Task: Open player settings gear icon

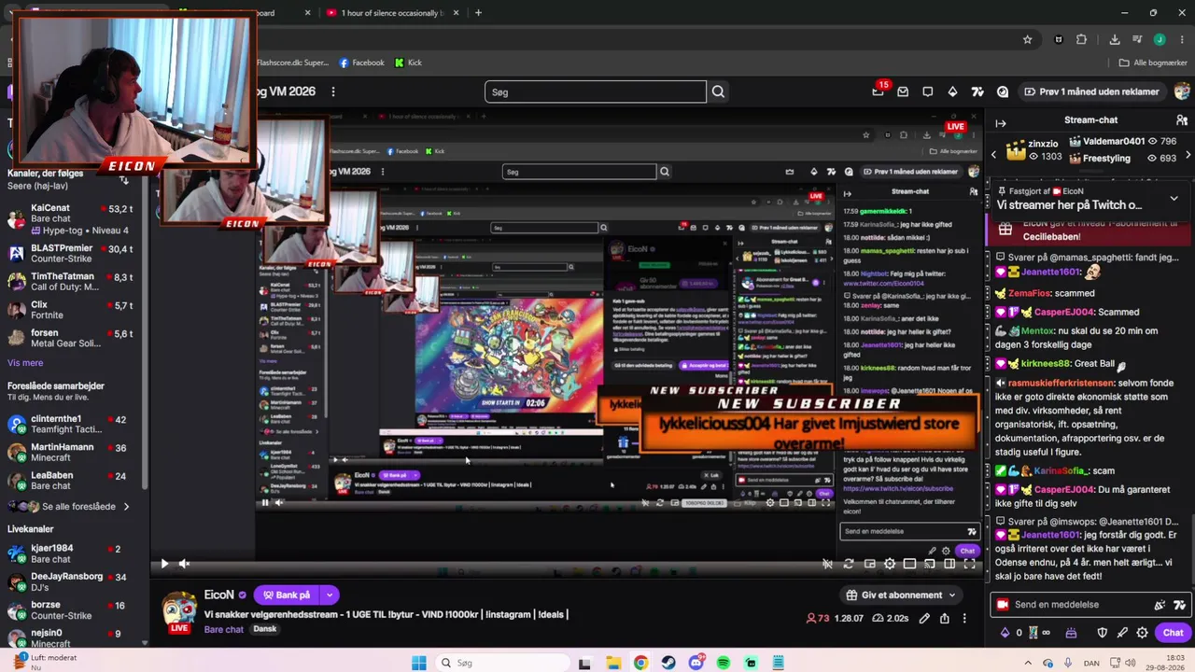Action: pos(890,564)
